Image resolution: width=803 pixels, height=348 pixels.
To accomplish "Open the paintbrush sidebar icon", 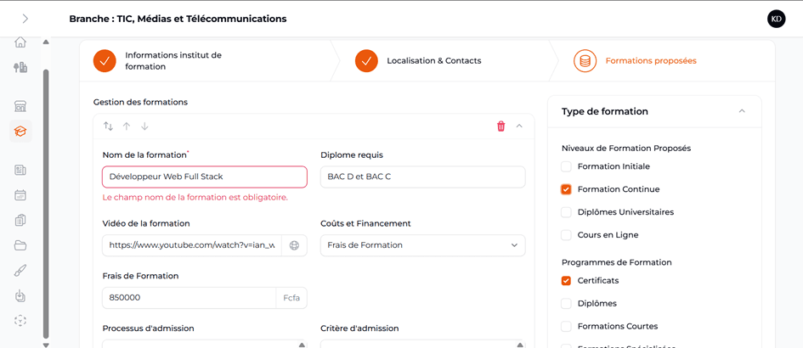I will click(20, 270).
